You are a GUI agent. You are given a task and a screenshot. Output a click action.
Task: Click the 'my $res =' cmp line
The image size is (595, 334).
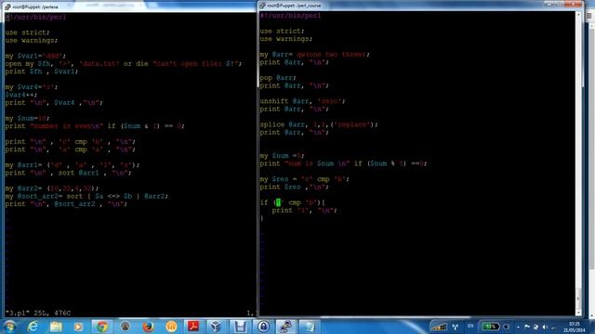tap(304, 179)
